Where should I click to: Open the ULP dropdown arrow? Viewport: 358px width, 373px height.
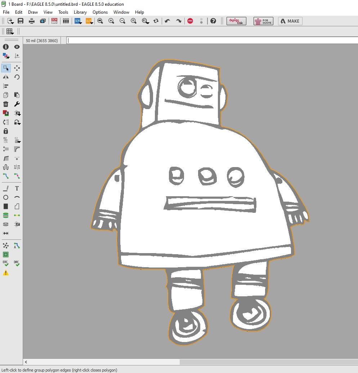tap(92, 23)
